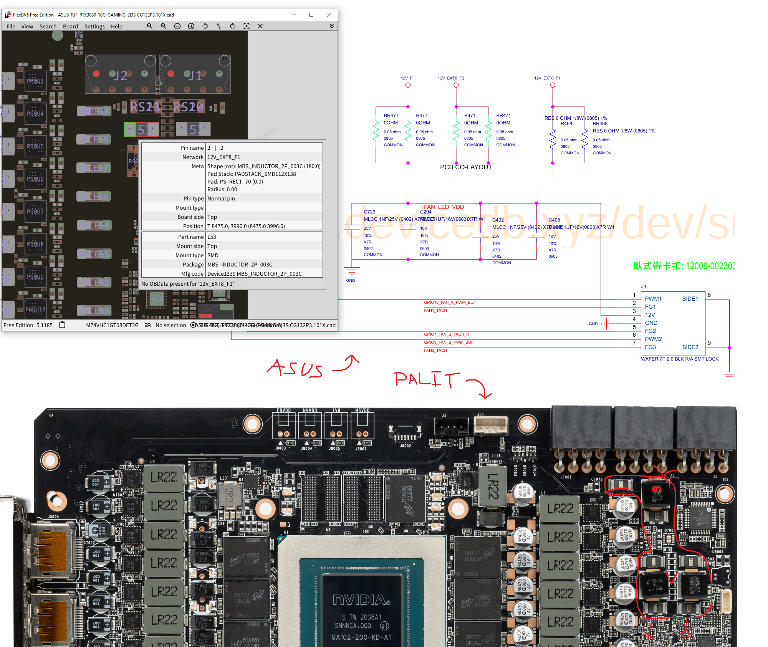Open the Help menu
Screen dimensions: 768x647
coord(117,26)
